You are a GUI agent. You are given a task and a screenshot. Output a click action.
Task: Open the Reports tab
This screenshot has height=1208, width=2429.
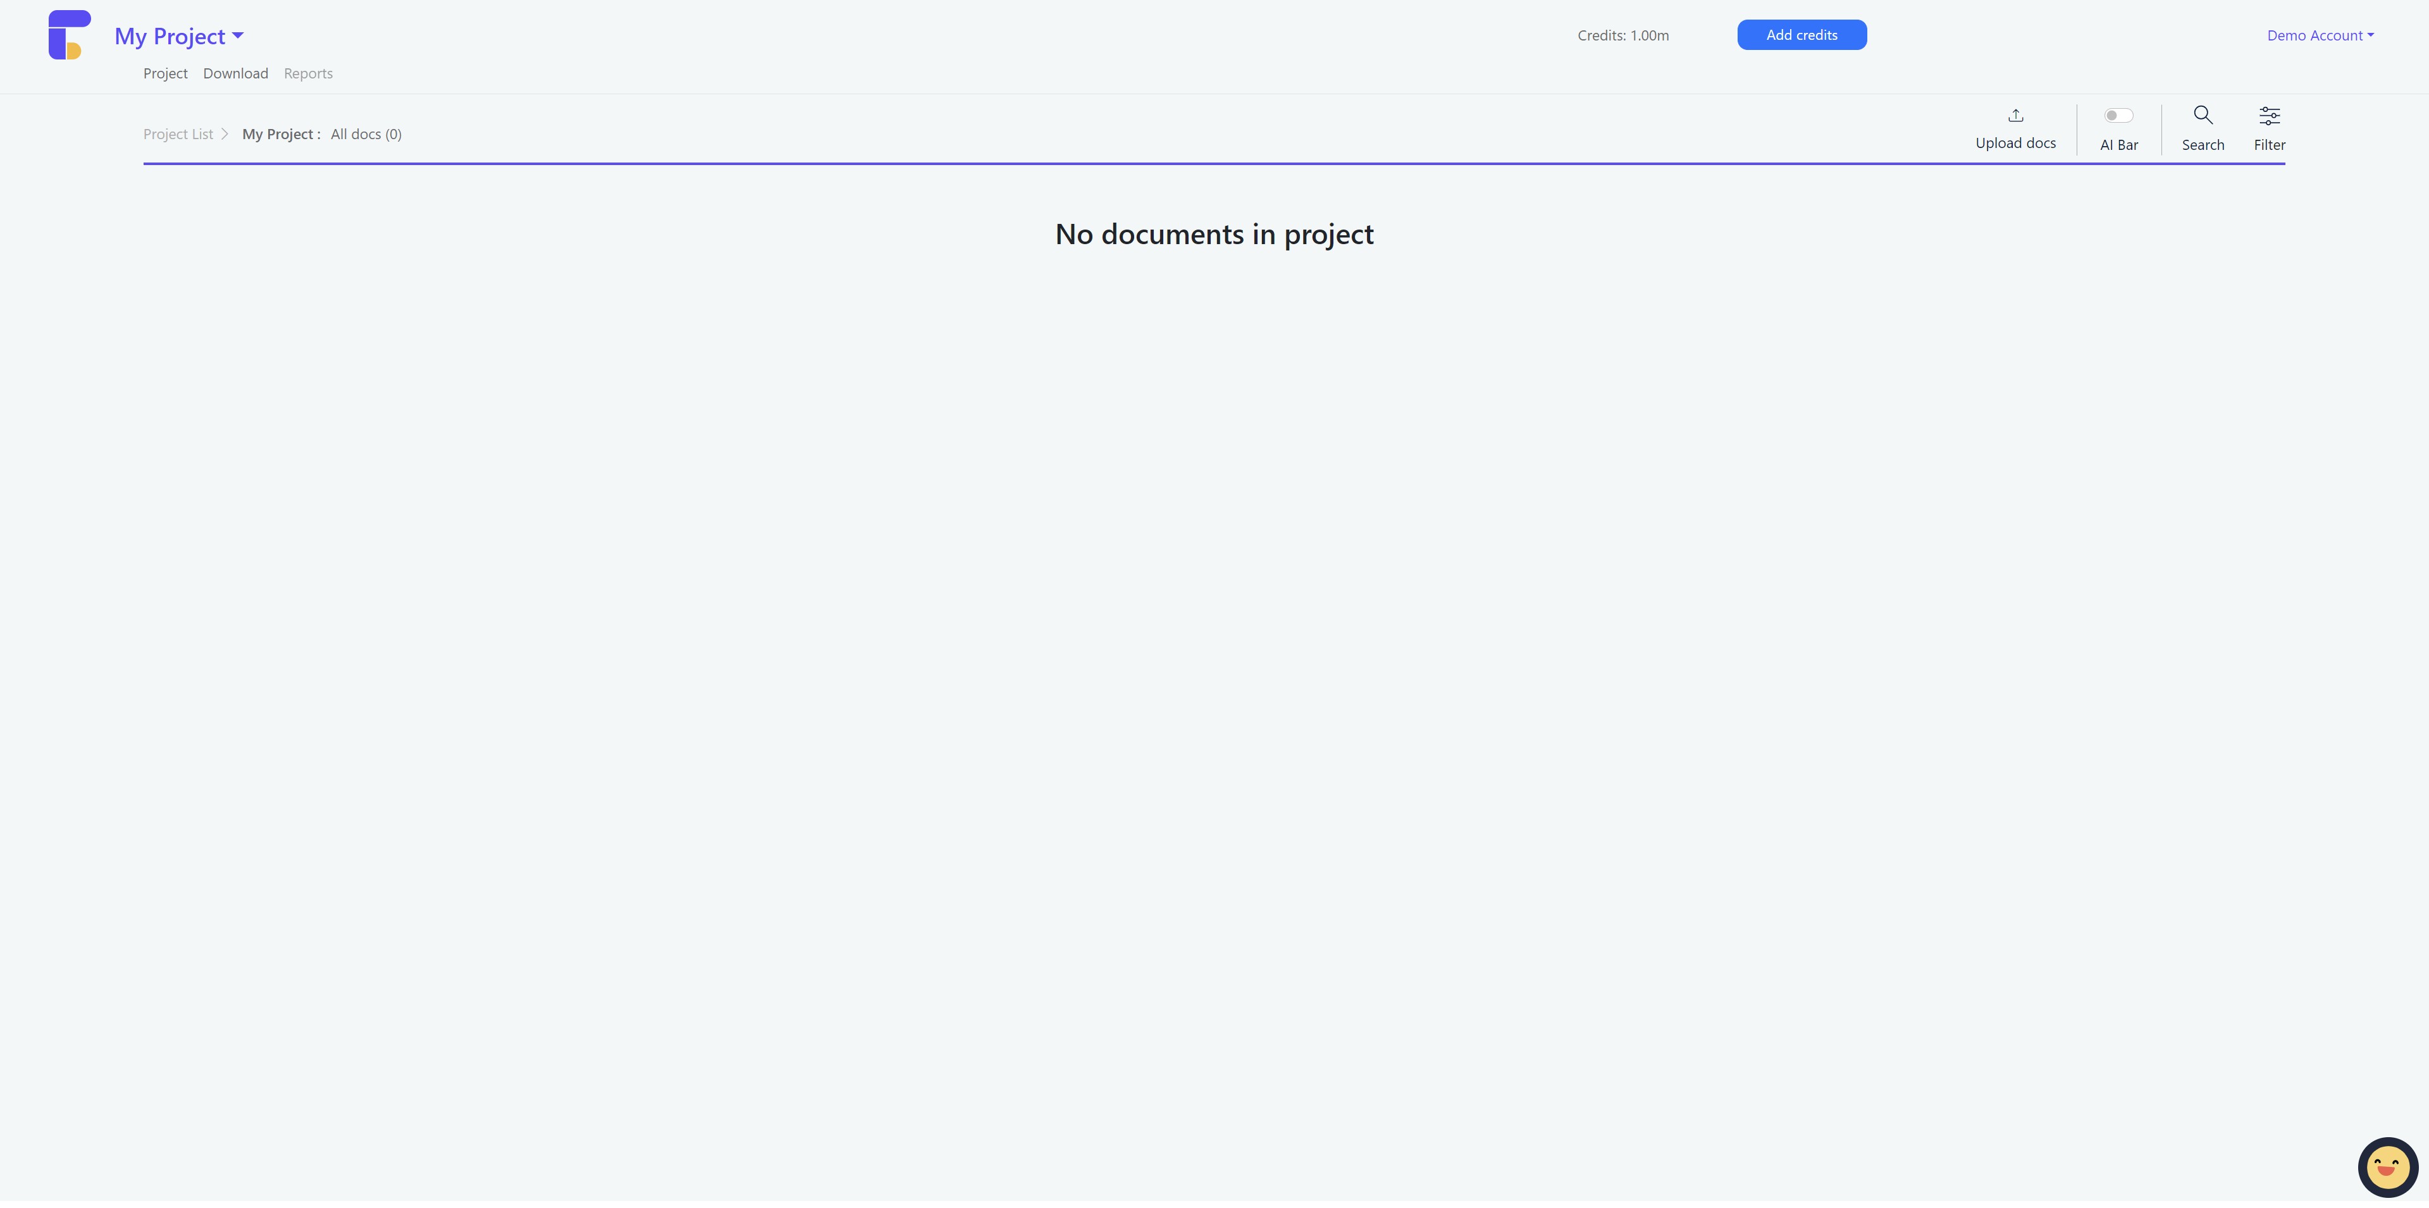(308, 73)
